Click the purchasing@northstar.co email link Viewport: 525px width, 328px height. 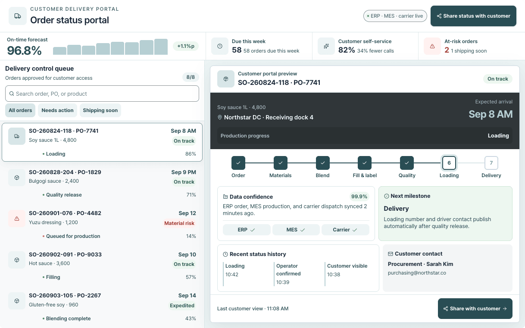pos(417,273)
